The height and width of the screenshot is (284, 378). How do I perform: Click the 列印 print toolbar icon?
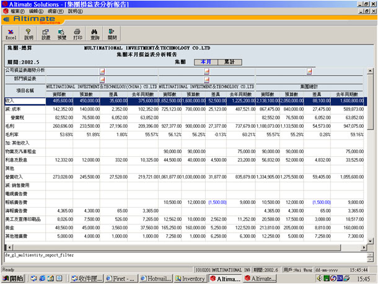pyautogui.click(x=78, y=34)
